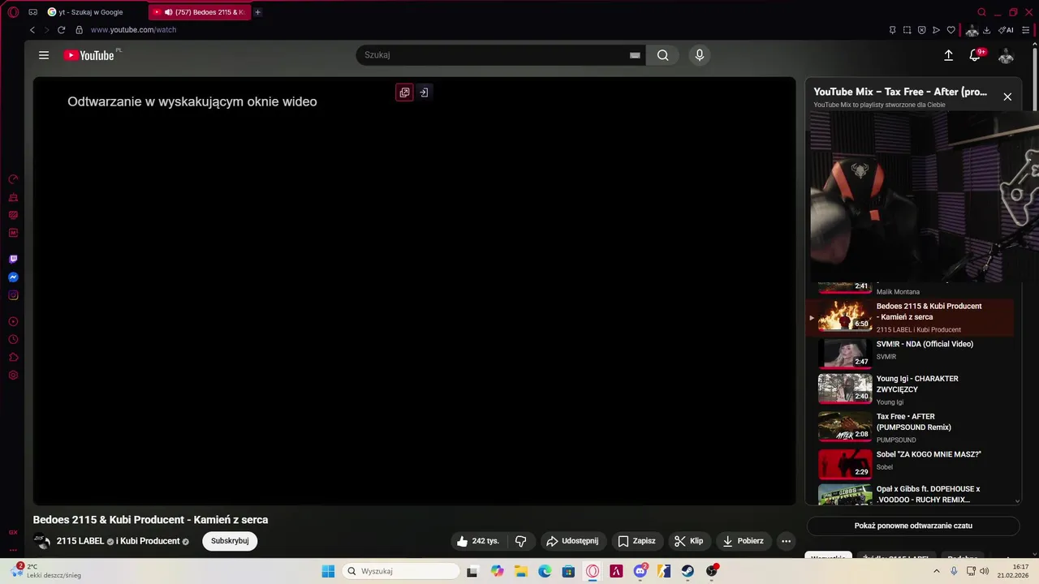This screenshot has height=584, width=1039.
Task: Open sidebar extensions cube icon
Action: tap(13, 358)
